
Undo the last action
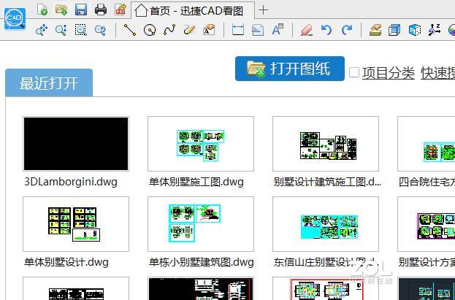tap(326, 30)
